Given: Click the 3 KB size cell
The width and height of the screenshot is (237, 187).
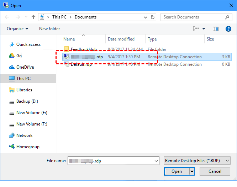Looking at the screenshot, I should 226,57.
